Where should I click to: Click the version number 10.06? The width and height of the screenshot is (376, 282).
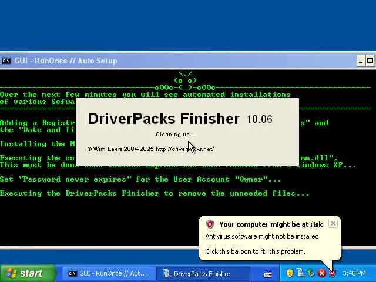[x=260, y=119]
